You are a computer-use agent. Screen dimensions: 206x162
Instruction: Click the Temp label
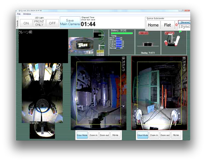point(114,36)
